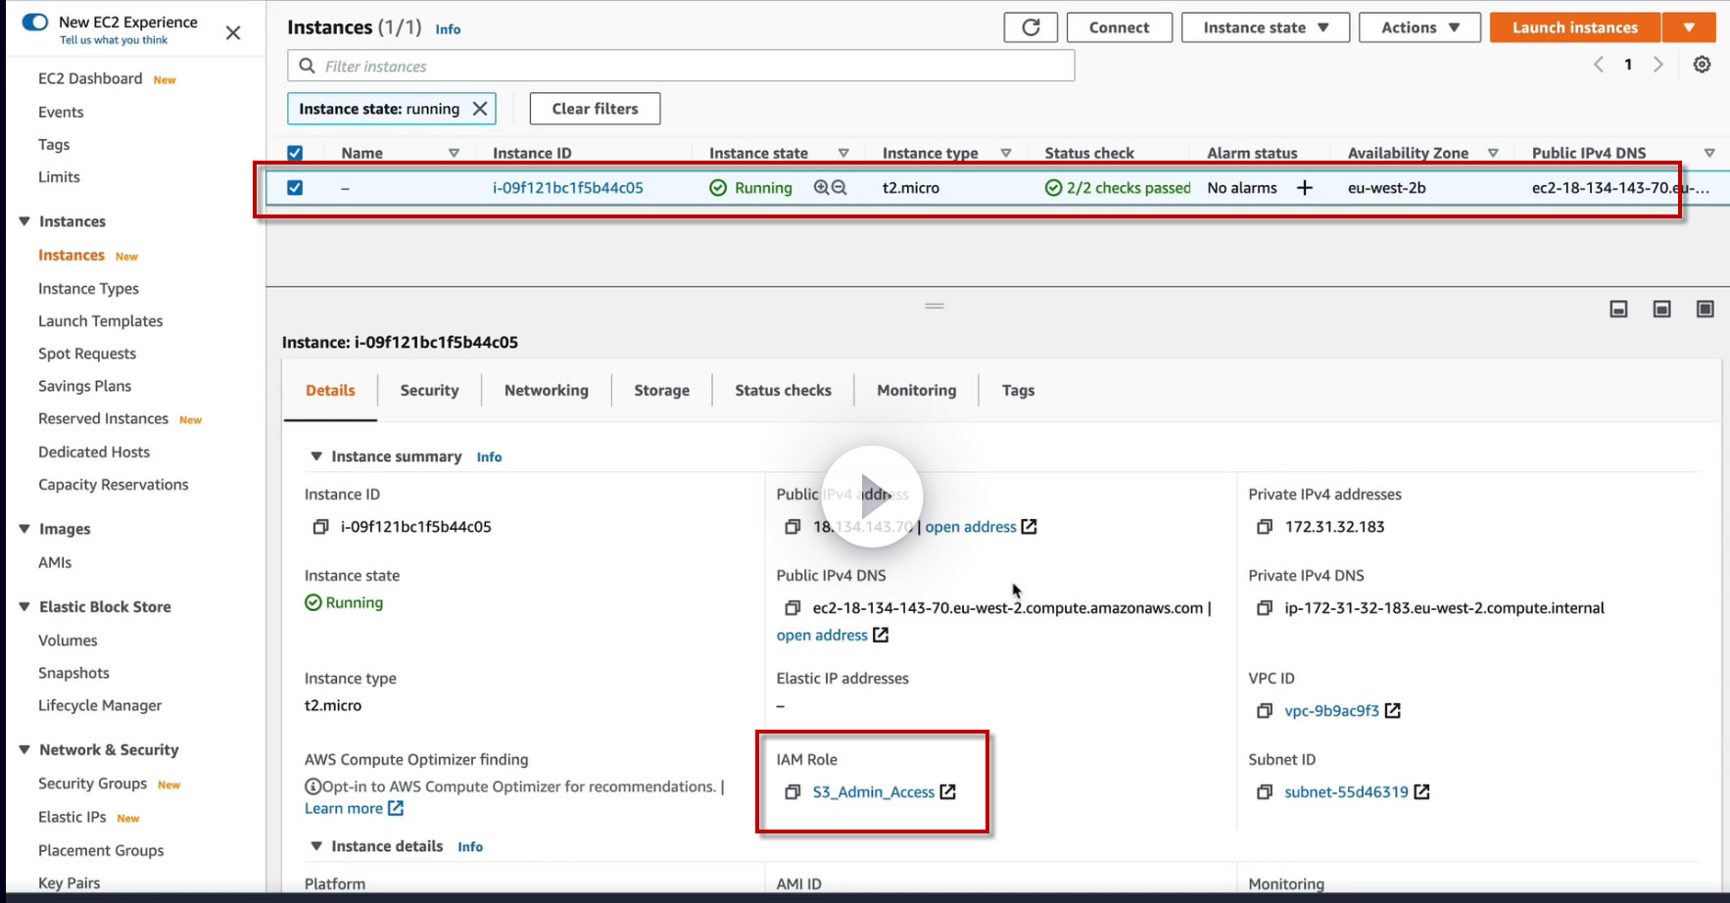View the Status checks tab
Image resolution: width=1730 pixels, height=903 pixels.
[x=784, y=391]
